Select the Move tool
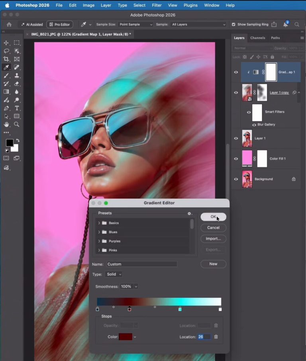The width and height of the screenshot is (306, 361). click(x=6, y=43)
